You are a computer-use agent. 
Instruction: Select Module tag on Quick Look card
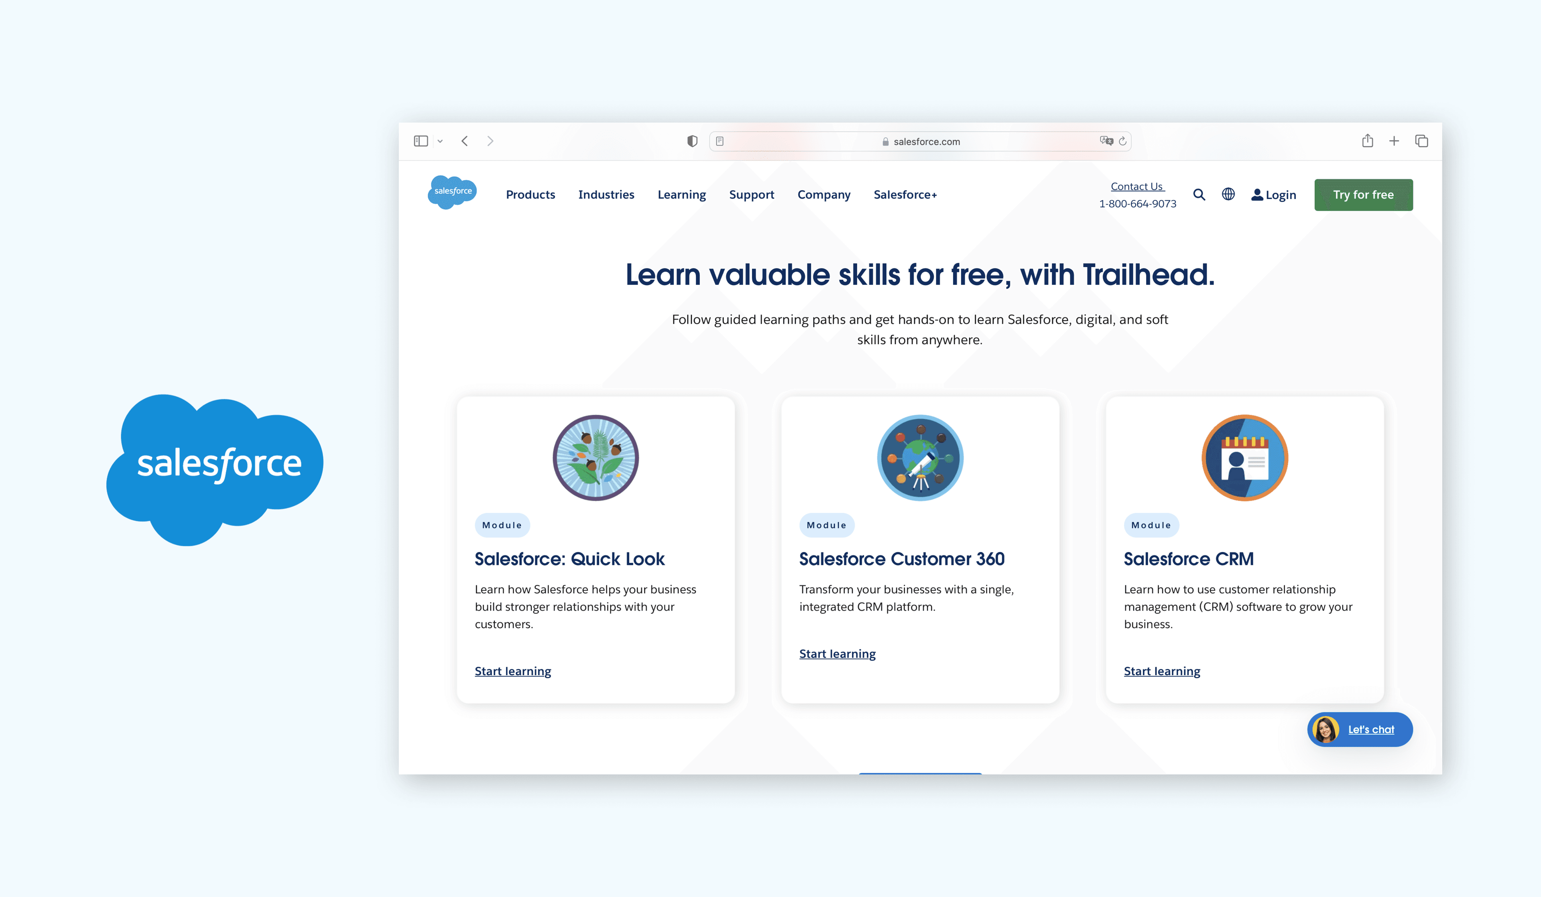click(x=502, y=525)
